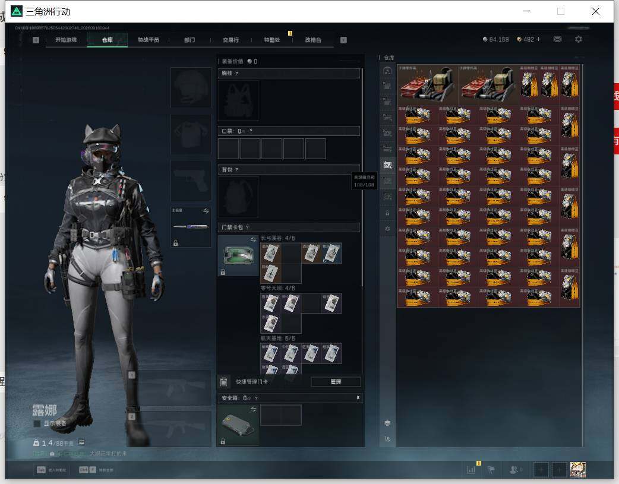
Task: Click the stack-items icon below the warehouse sidebar
Action: click(x=387, y=423)
